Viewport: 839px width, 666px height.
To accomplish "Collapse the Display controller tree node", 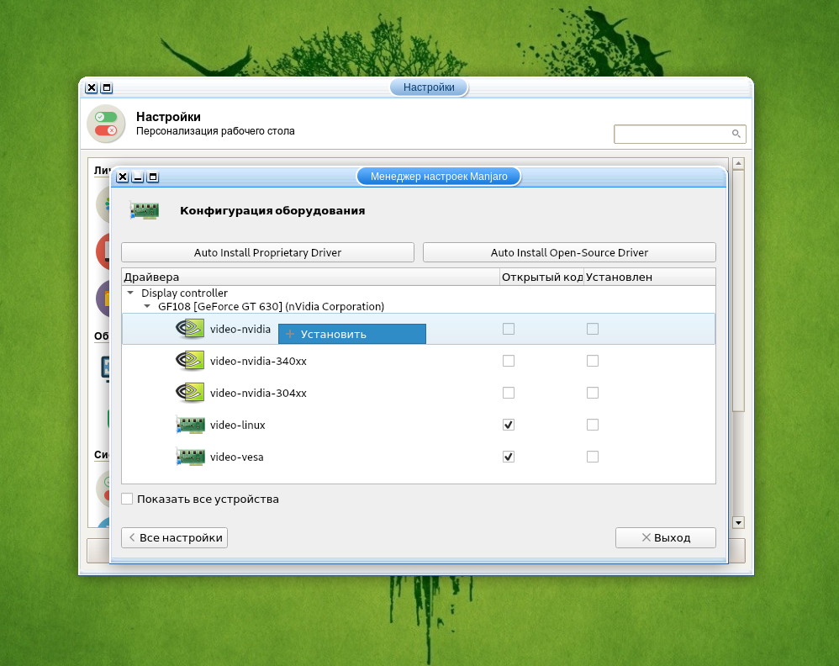I will pyautogui.click(x=130, y=293).
